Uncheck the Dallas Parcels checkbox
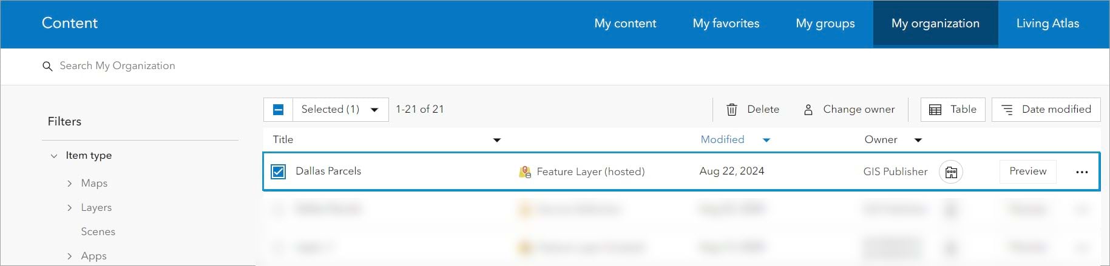 (x=279, y=171)
